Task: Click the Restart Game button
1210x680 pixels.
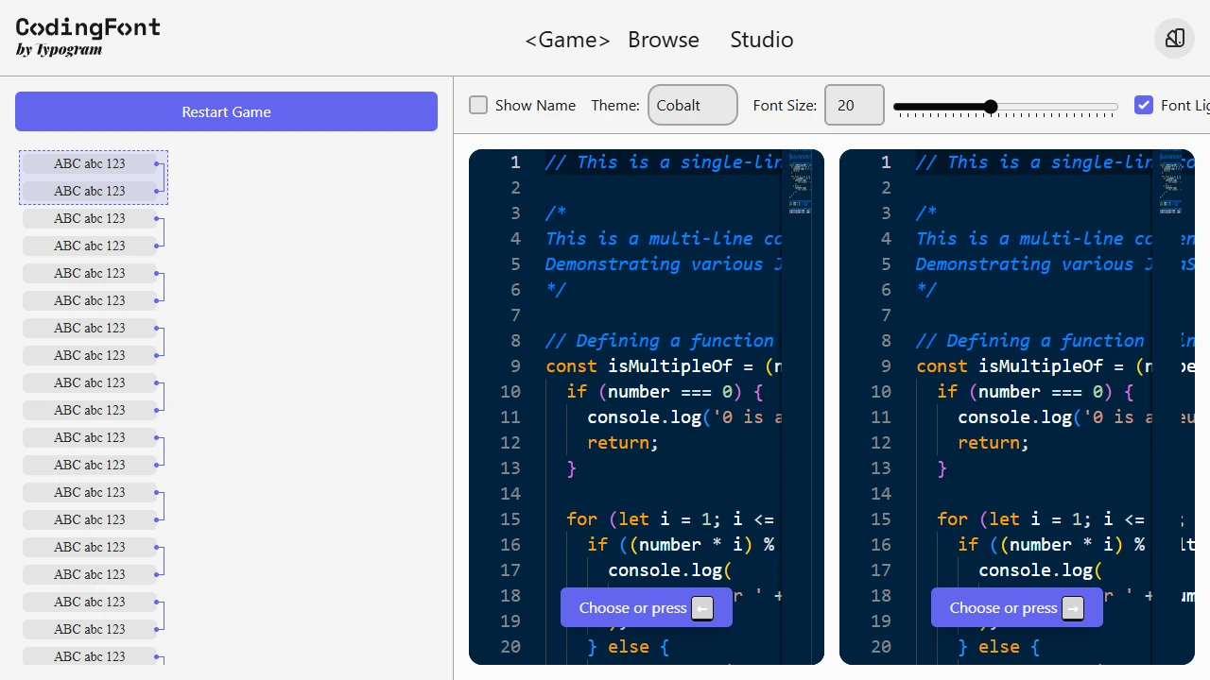Action: coord(226,111)
